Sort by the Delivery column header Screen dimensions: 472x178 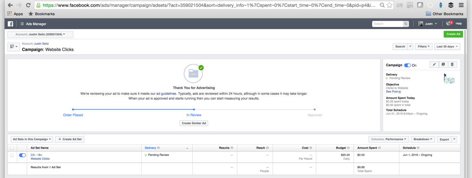(x=150, y=148)
